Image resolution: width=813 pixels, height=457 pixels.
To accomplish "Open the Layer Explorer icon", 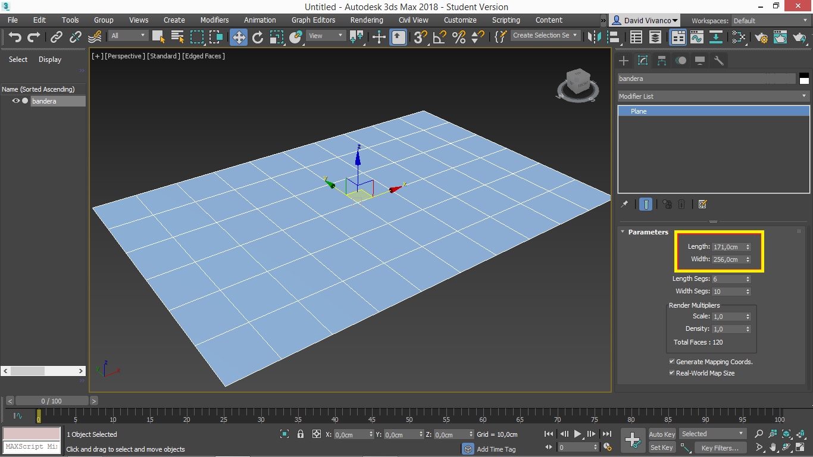I will point(655,37).
